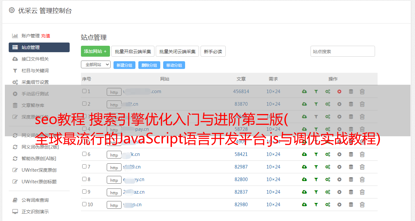The image size is (415, 221).
Task: Open 账户管理 in the sidebar
Action: [31, 36]
